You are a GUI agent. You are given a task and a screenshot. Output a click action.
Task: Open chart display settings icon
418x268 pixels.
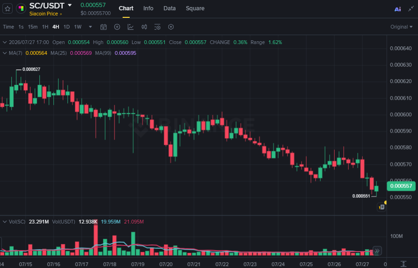[157, 27]
